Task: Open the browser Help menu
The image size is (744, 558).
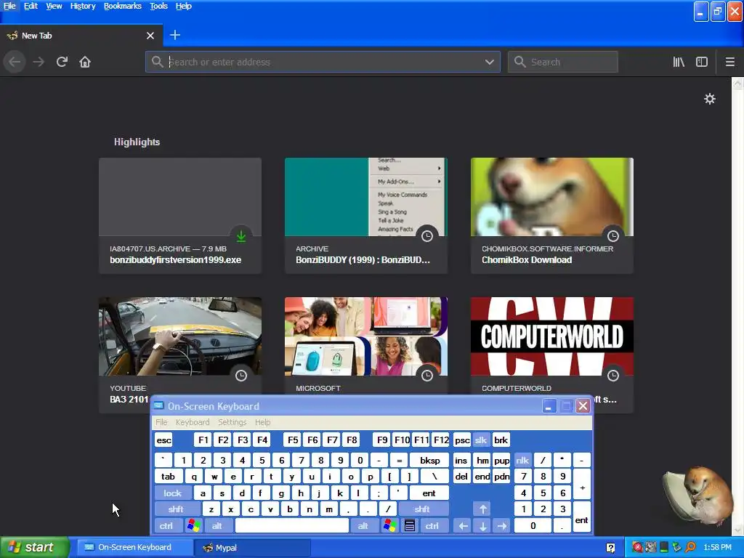Action: click(184, 6)
